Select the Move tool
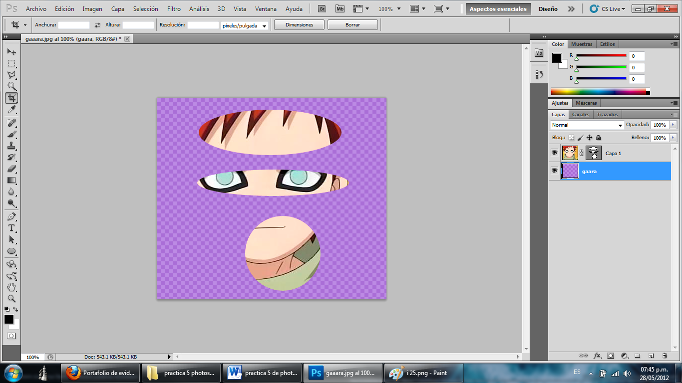This screenshot has height=383, width=682. (x=11, y=51)
